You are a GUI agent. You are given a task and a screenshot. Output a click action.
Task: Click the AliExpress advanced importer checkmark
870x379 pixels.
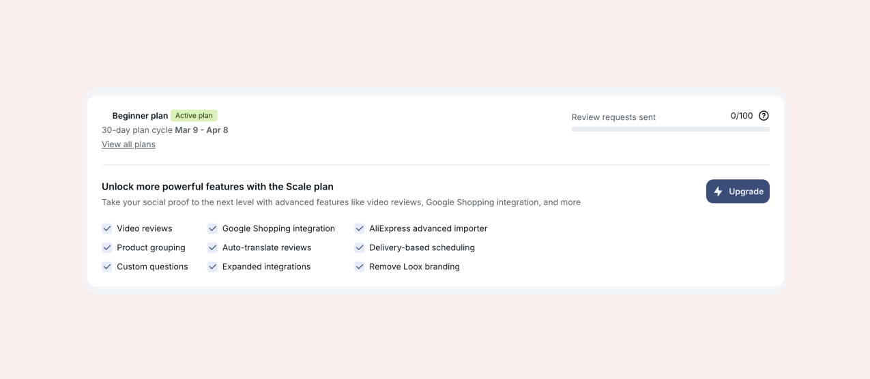point(360,229)
